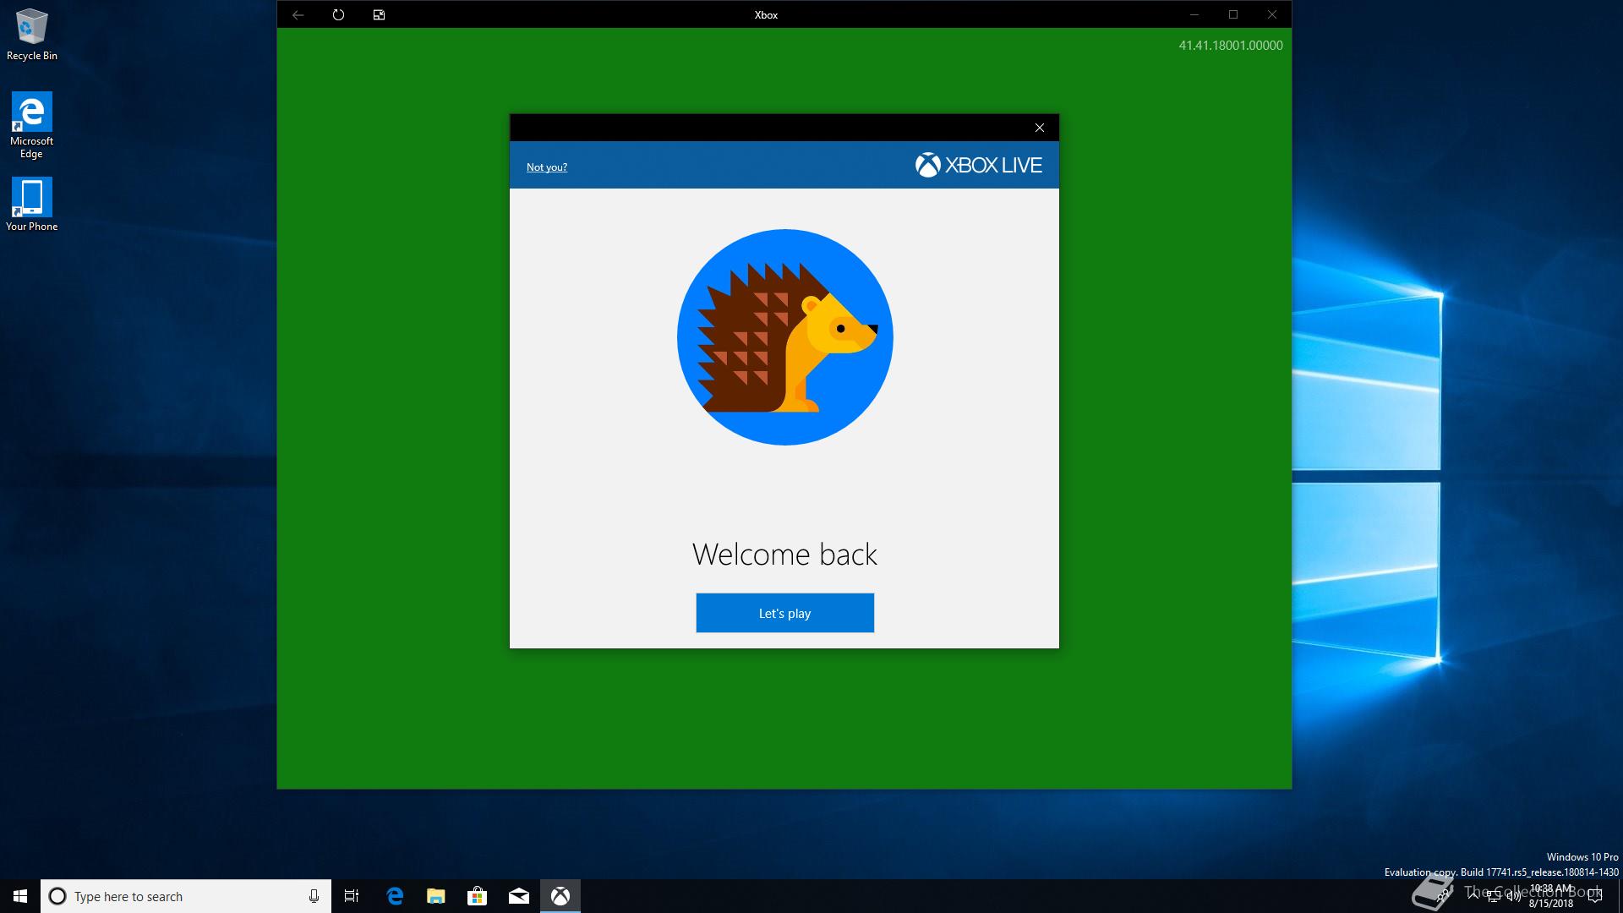This screenshot has height=913, width=1623.
Task: Click the Xbox Live logo in dialog header
Action: (x=978, y=165)
